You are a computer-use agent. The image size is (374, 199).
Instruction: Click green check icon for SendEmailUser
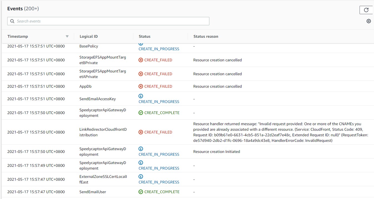[x=141, y=192]
